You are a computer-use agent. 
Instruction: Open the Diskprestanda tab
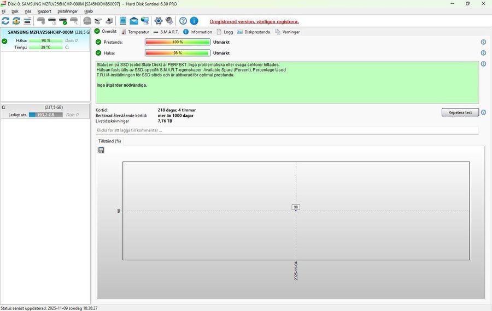pyautogui.click(x=254, y=32)
